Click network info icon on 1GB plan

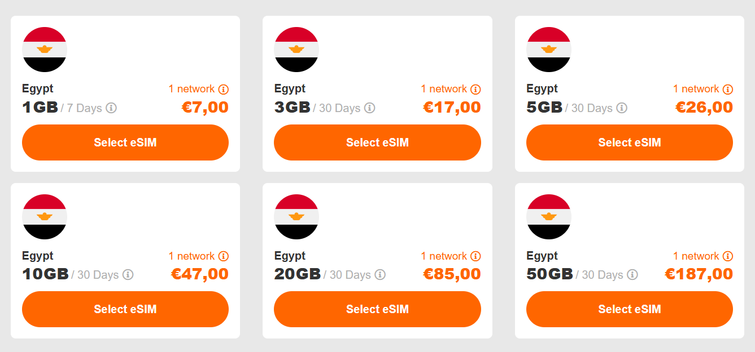[x=224, y=90]
